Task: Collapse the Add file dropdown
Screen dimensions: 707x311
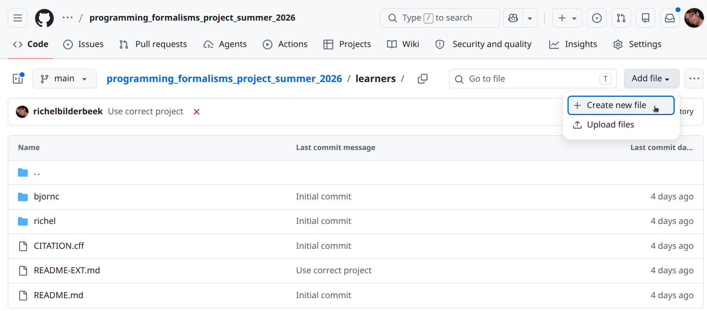Action: coord(651,79)
